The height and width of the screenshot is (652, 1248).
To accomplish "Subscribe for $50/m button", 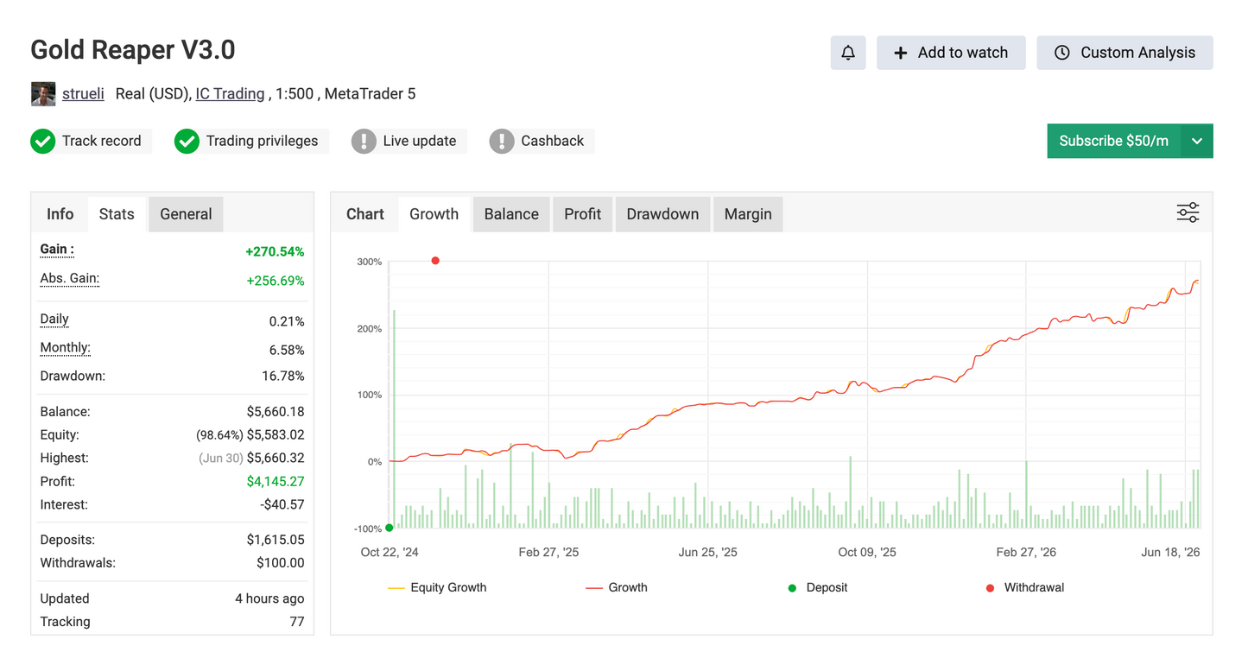I will (x=1114, y=142).
